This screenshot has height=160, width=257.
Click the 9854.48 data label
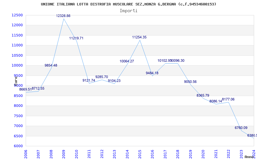point(51,65)
